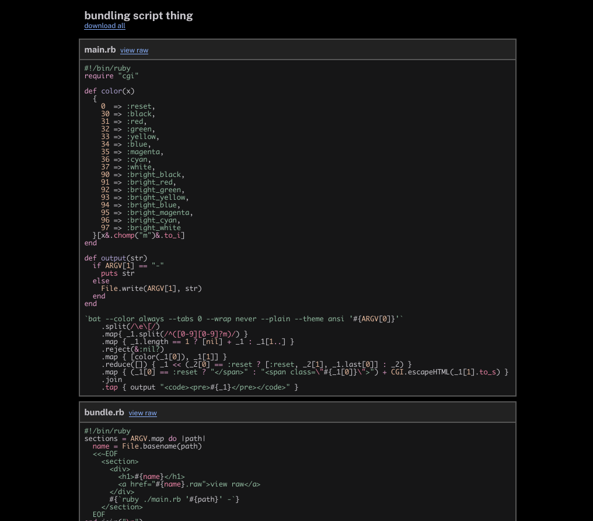
Task: Click the "bundling script thing" page title
Action: click(138, 16)
